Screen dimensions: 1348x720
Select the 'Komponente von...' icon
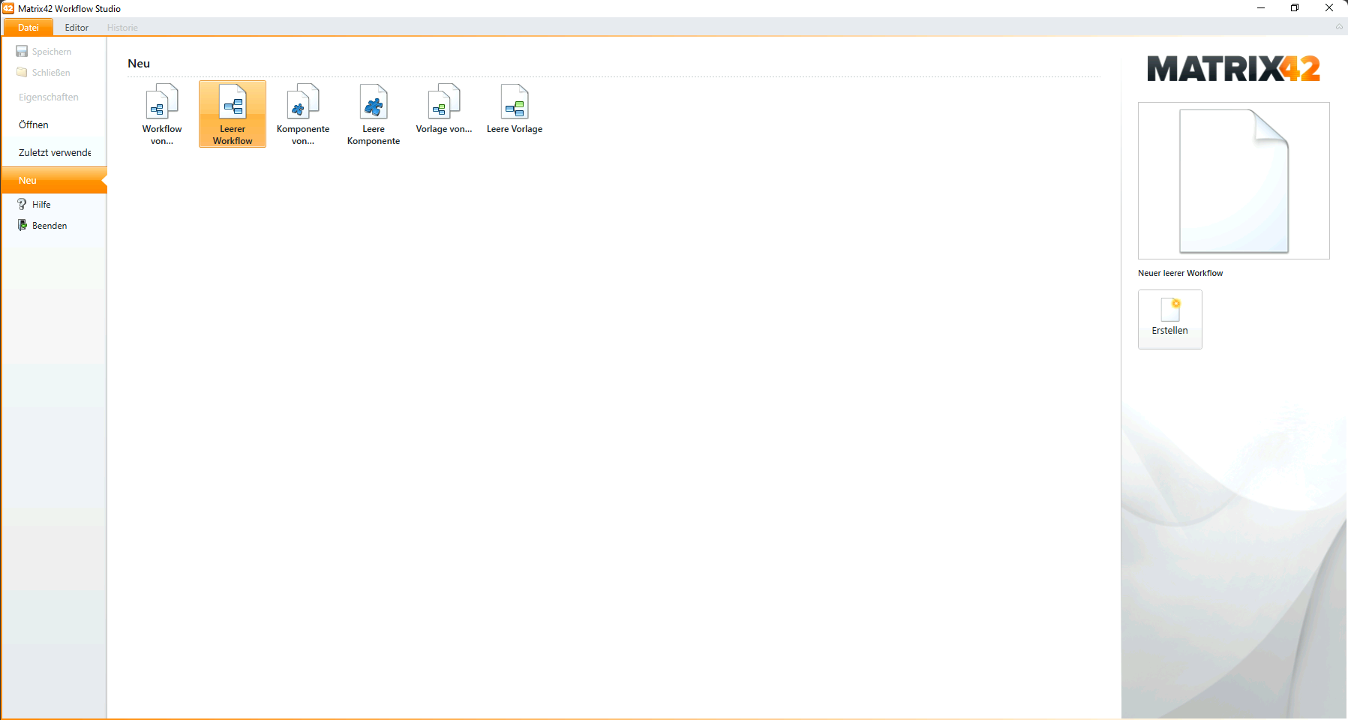pos(303,114)
